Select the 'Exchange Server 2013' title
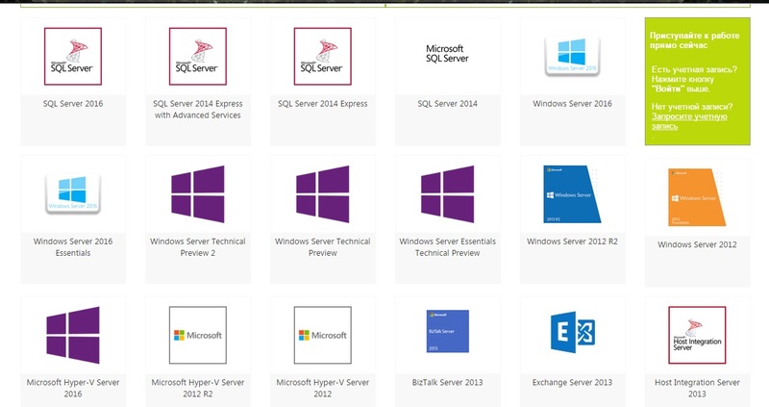This screenshot has width=769, height=407. (x=572, y=382)
